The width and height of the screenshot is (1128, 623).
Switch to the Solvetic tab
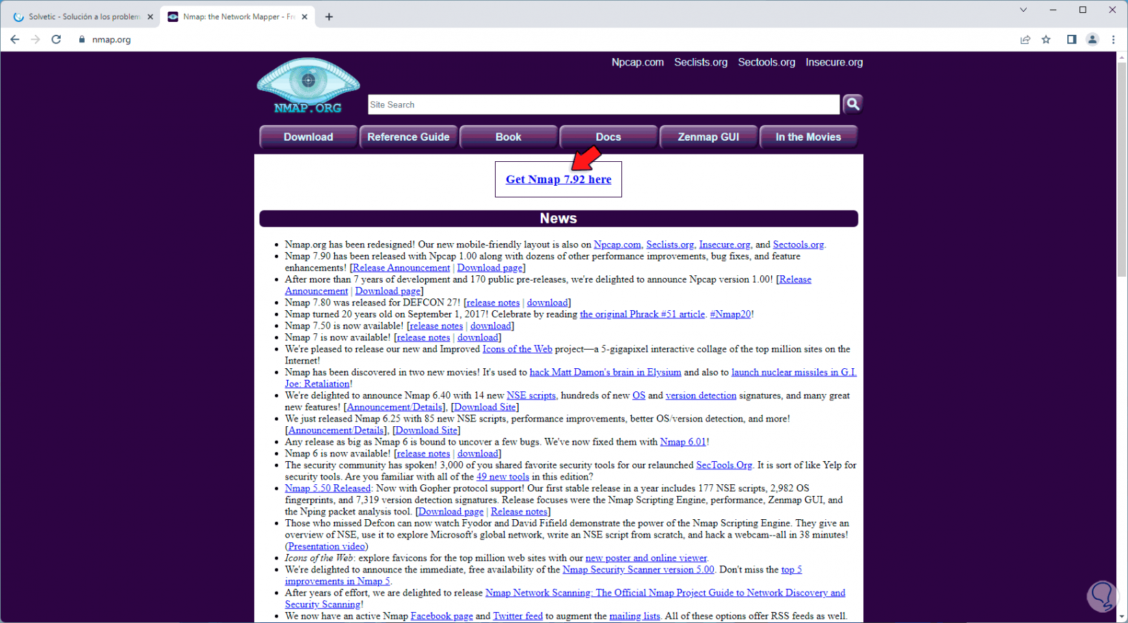(x=83, y=16)
